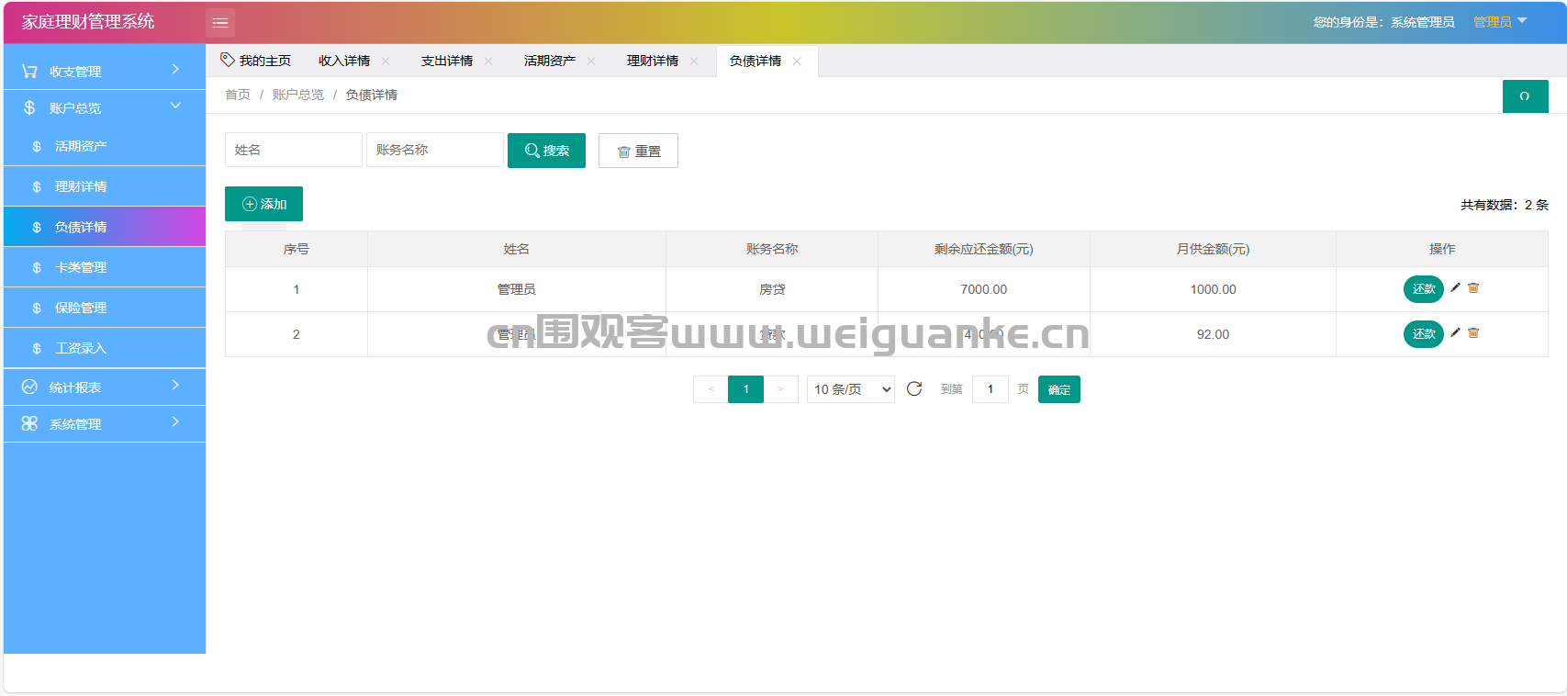Click the green refresh button at top right
Viewport: 1567px width, 696px height.
pyautogui.click(x=1525, y=95)
